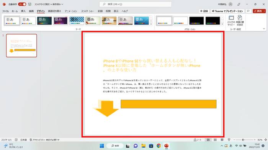The image size is (268, 150).
Task: Open File Explorer from taskbar
Action: pyautogui.click(x=144, y=146)
